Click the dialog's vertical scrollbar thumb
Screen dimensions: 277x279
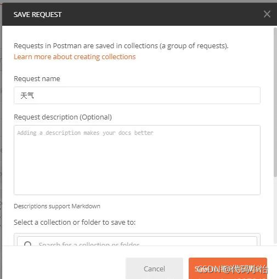click(x=275, y=103)
